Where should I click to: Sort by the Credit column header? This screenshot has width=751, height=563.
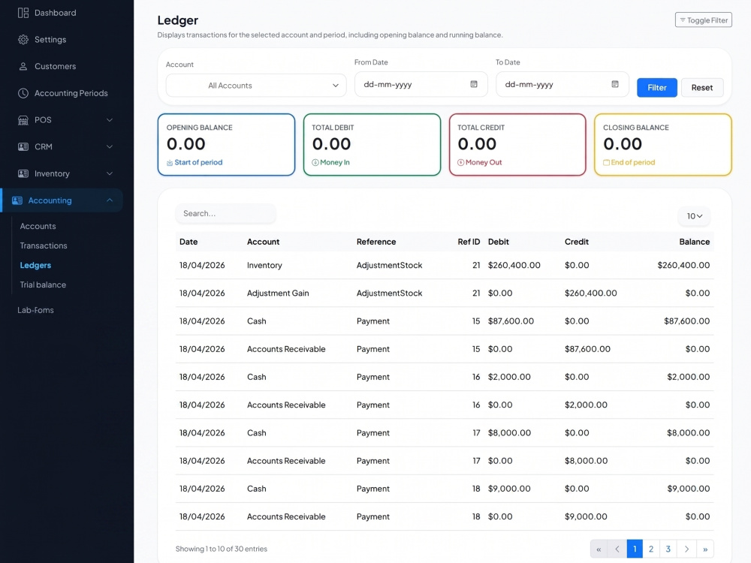(576, 242)
